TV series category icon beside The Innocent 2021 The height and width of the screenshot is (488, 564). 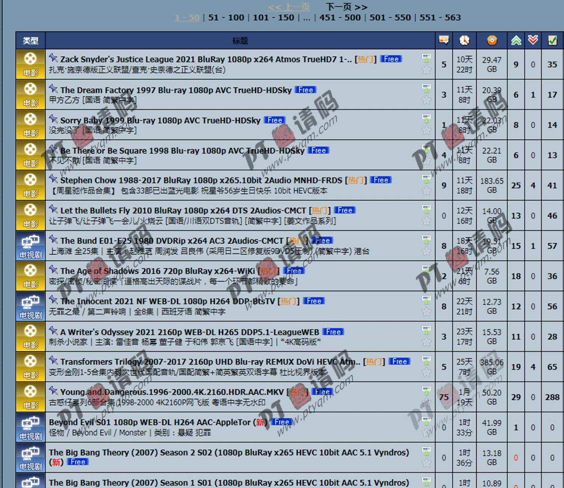point(30,306)
